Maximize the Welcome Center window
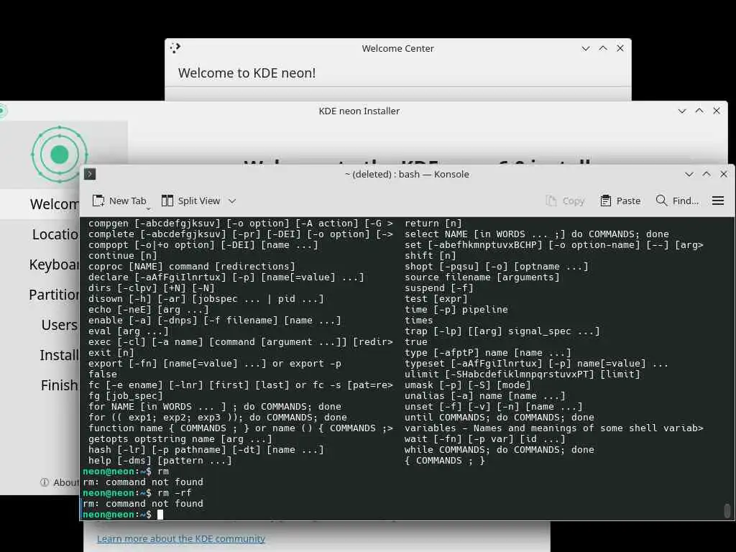This screenshot has width=736, height=552. tap(603, 48)
